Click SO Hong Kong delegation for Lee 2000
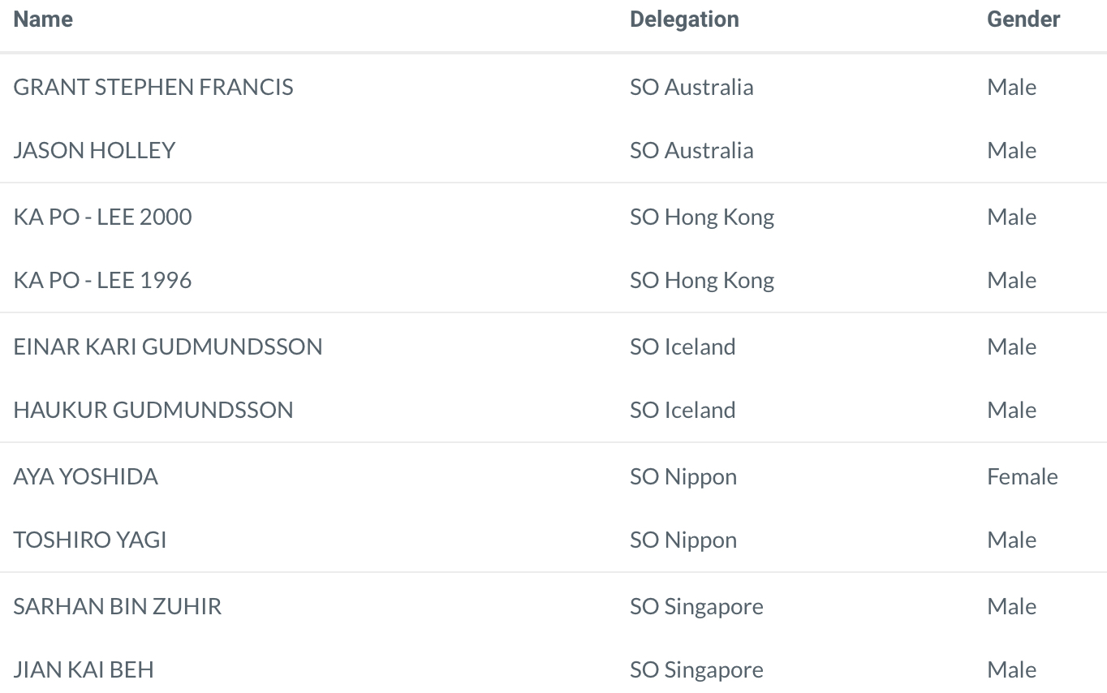This screenshot has width=1107, height=693. [x=702, y=217]
